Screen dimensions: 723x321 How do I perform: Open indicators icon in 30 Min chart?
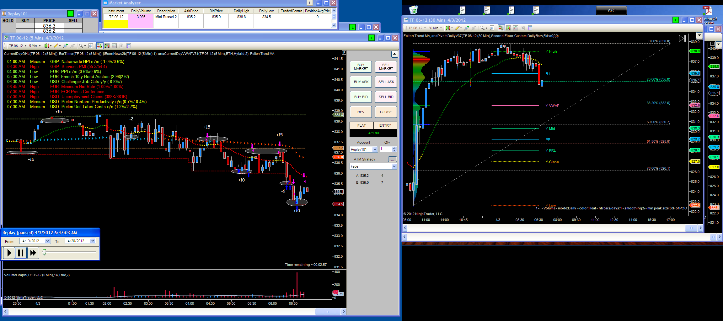(516, 28)
